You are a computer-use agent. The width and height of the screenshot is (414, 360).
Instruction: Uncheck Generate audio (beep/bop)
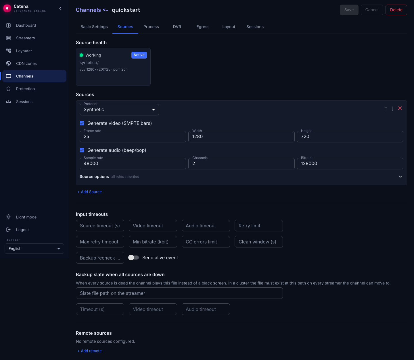click(82, 150)
